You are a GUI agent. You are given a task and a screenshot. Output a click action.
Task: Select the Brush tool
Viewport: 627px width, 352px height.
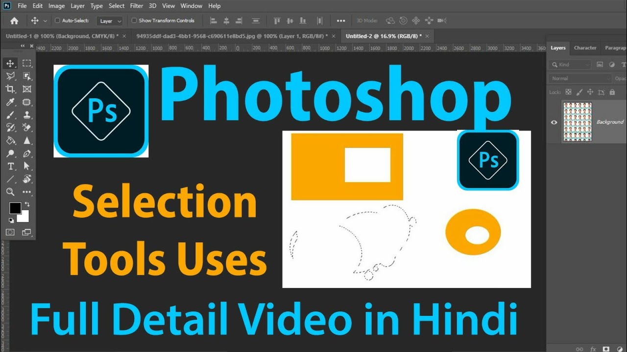click(10, 115)
